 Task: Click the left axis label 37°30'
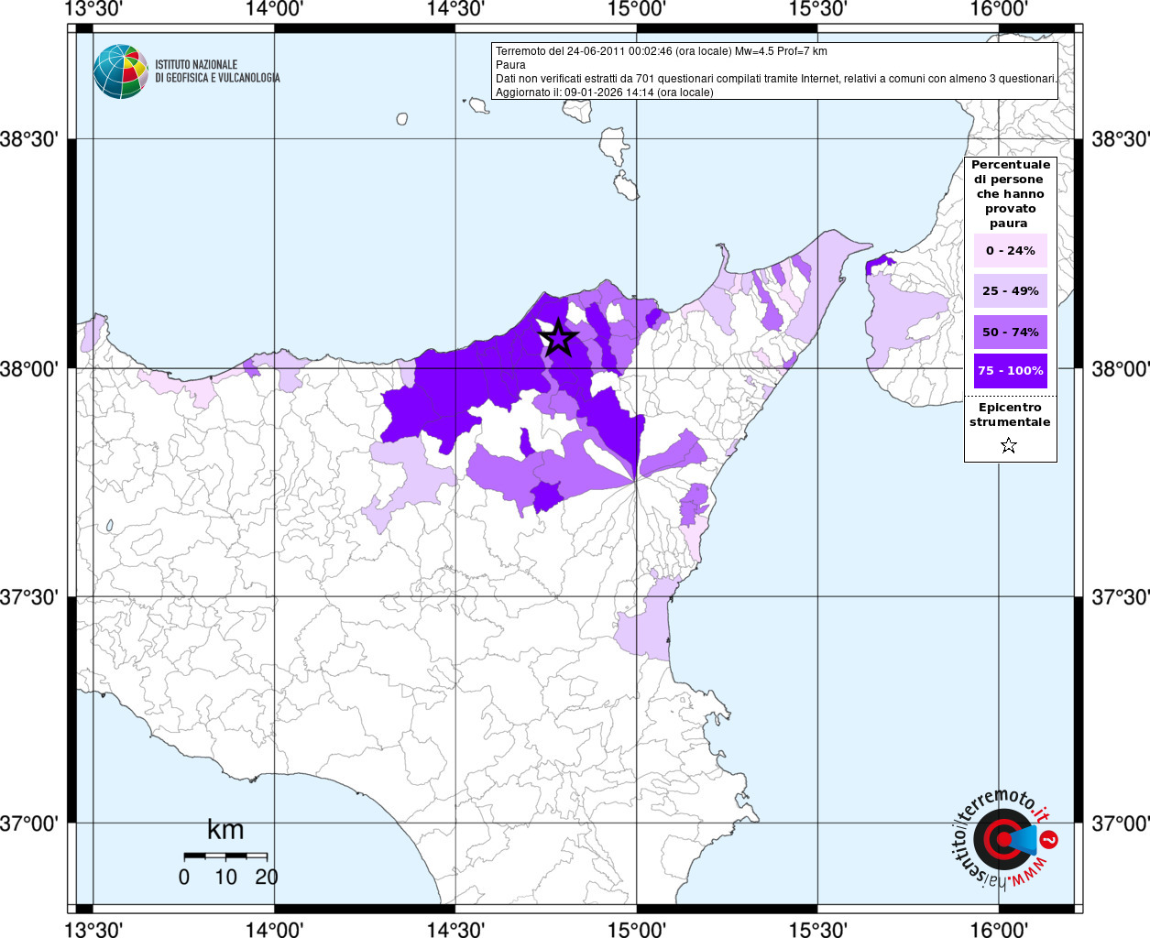click(29, 597)
